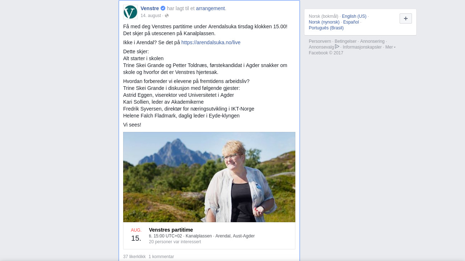Open the Venstre page name link

(150, 8)
